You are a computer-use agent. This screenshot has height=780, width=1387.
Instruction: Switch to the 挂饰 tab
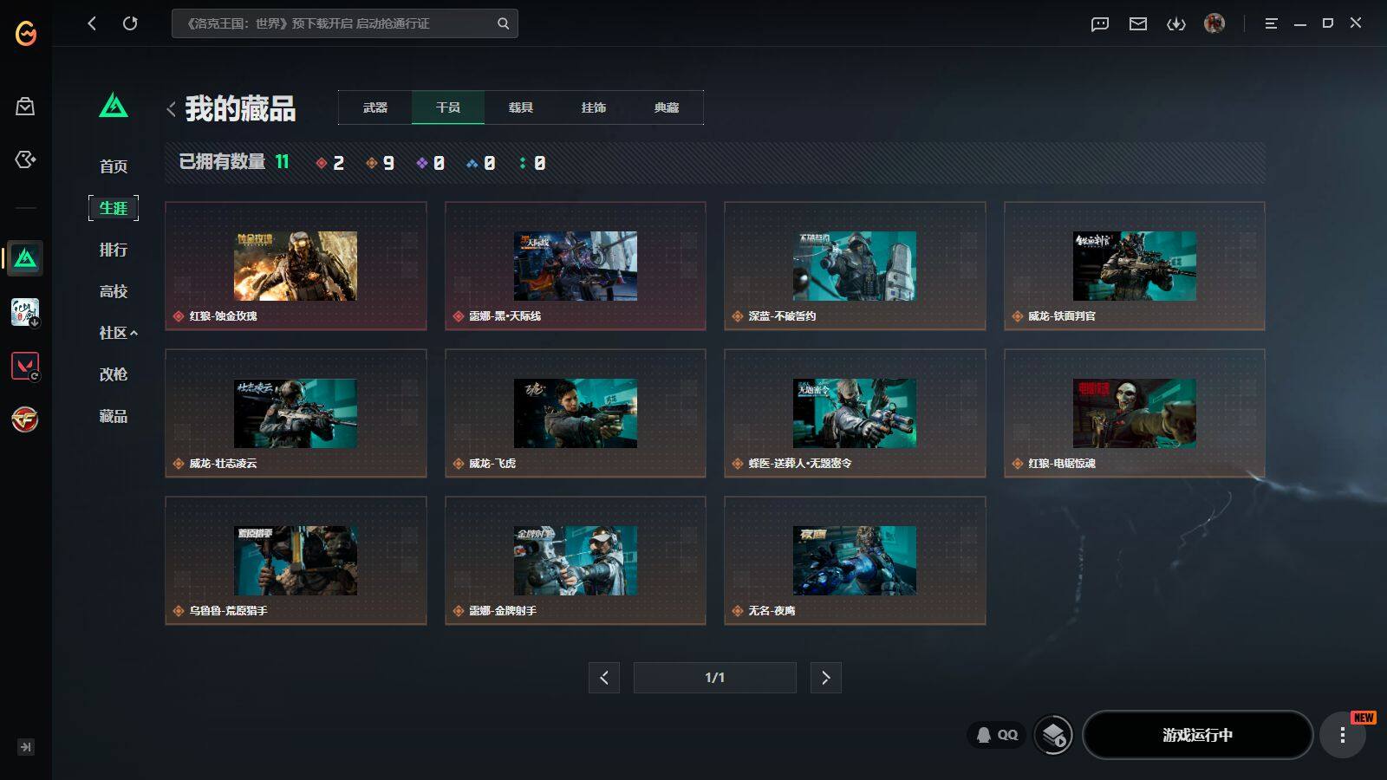pos(594,107)
